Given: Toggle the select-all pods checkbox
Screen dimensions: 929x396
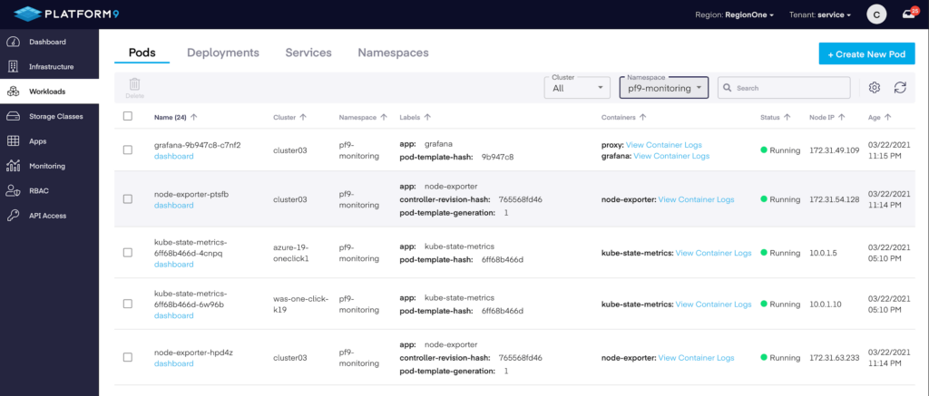Looking at the screenshot, I should click(127, 117).
